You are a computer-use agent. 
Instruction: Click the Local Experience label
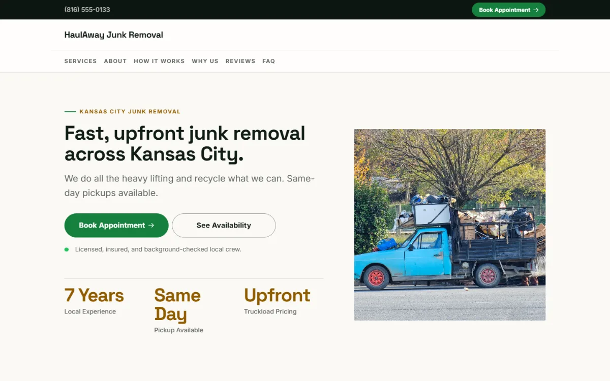click(x=90, y=311)
